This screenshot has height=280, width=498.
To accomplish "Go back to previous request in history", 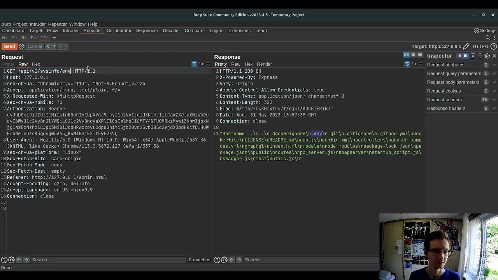I will (x=48, y=46).
